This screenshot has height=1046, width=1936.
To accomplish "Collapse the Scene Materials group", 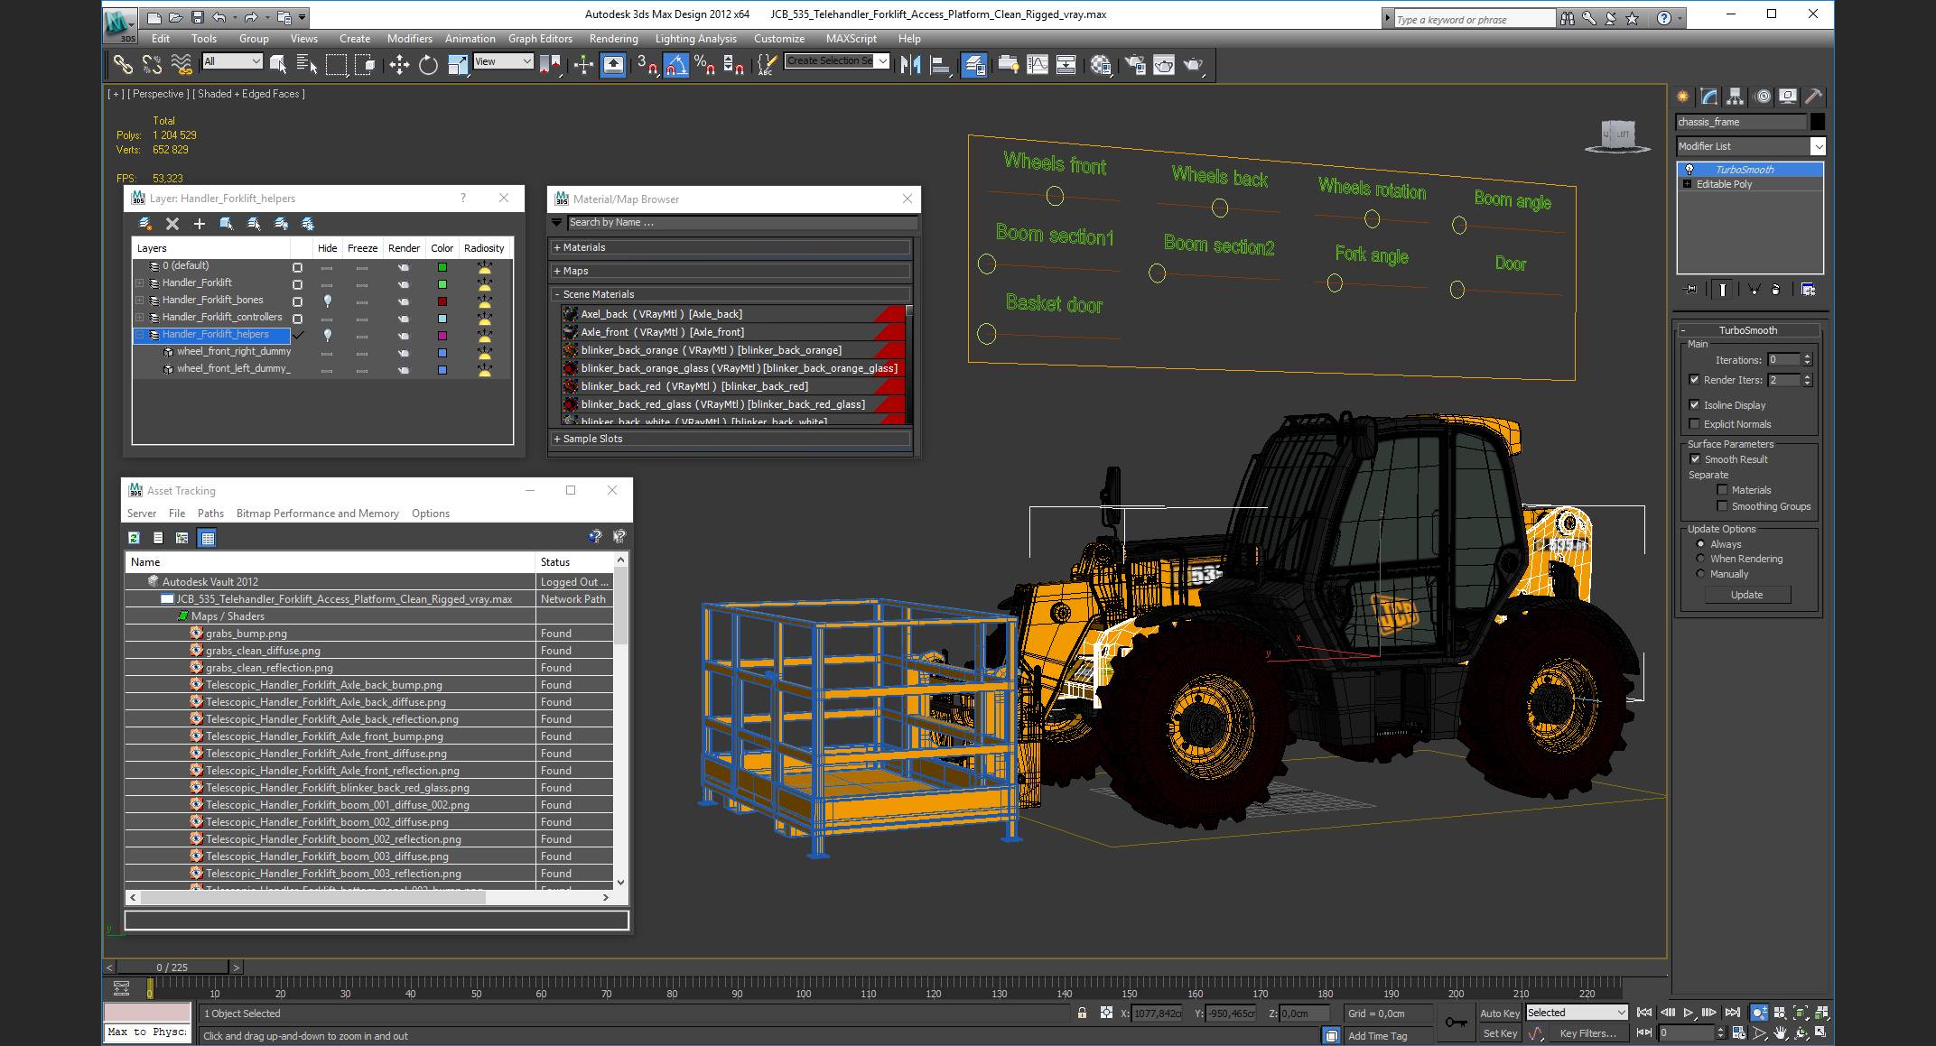I will [x=731, y=294].
